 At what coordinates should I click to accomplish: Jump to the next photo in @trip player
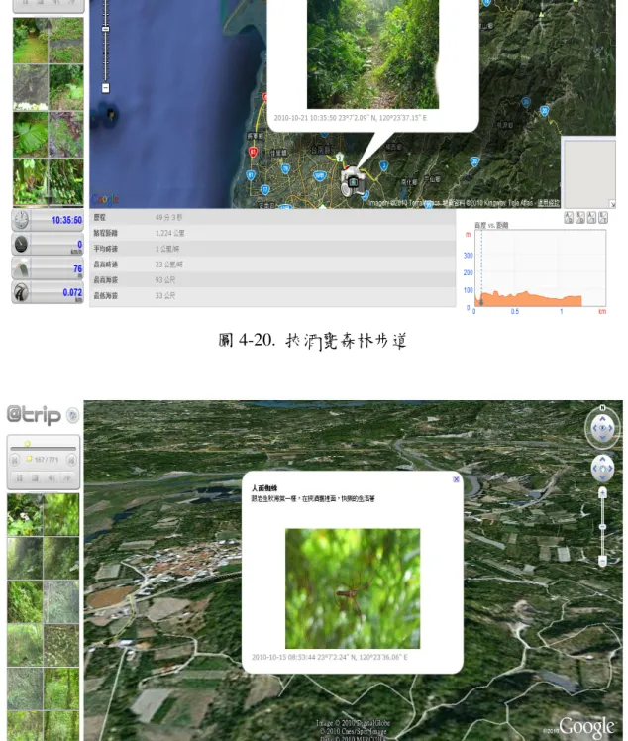pyautogui.click(x=71, y=460)
